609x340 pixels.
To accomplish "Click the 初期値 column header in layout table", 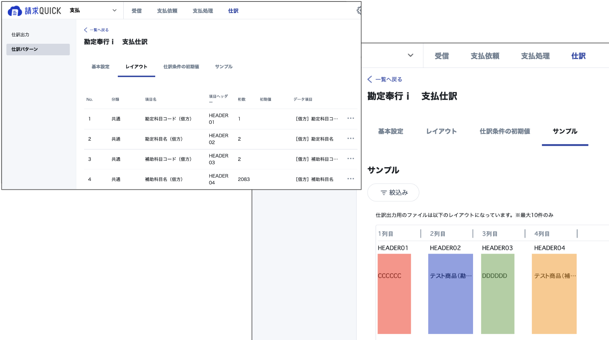I will point(265,99).
